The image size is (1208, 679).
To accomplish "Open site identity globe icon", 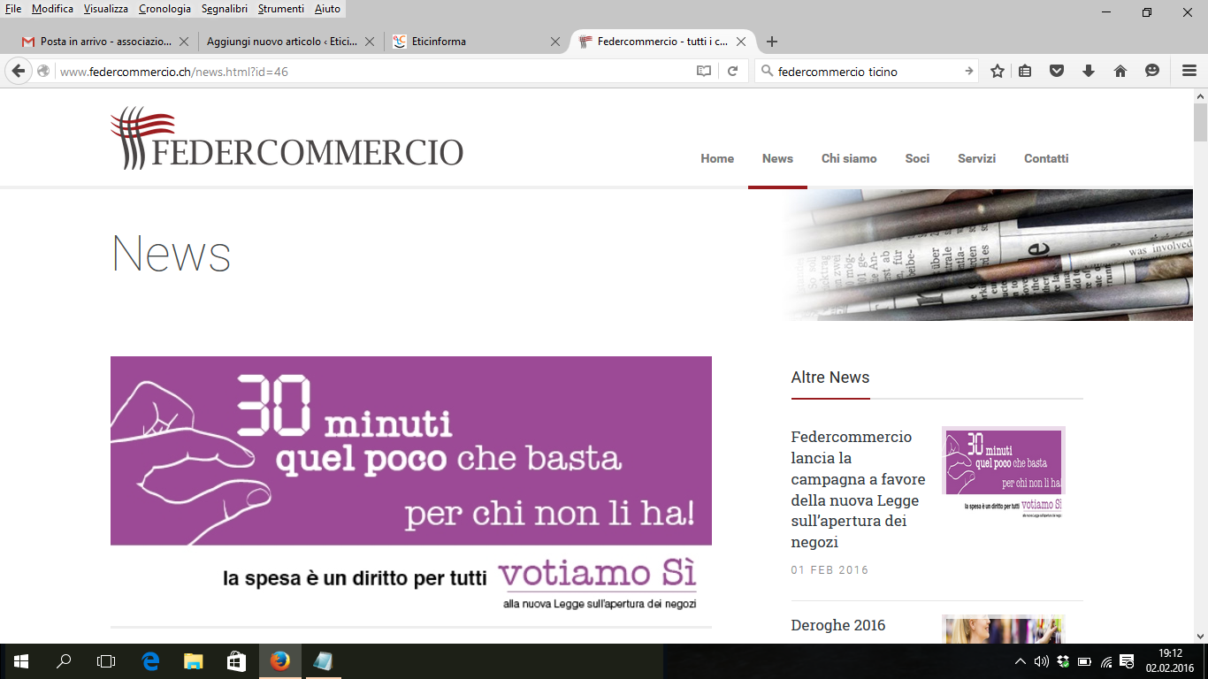I will point(42,72).
